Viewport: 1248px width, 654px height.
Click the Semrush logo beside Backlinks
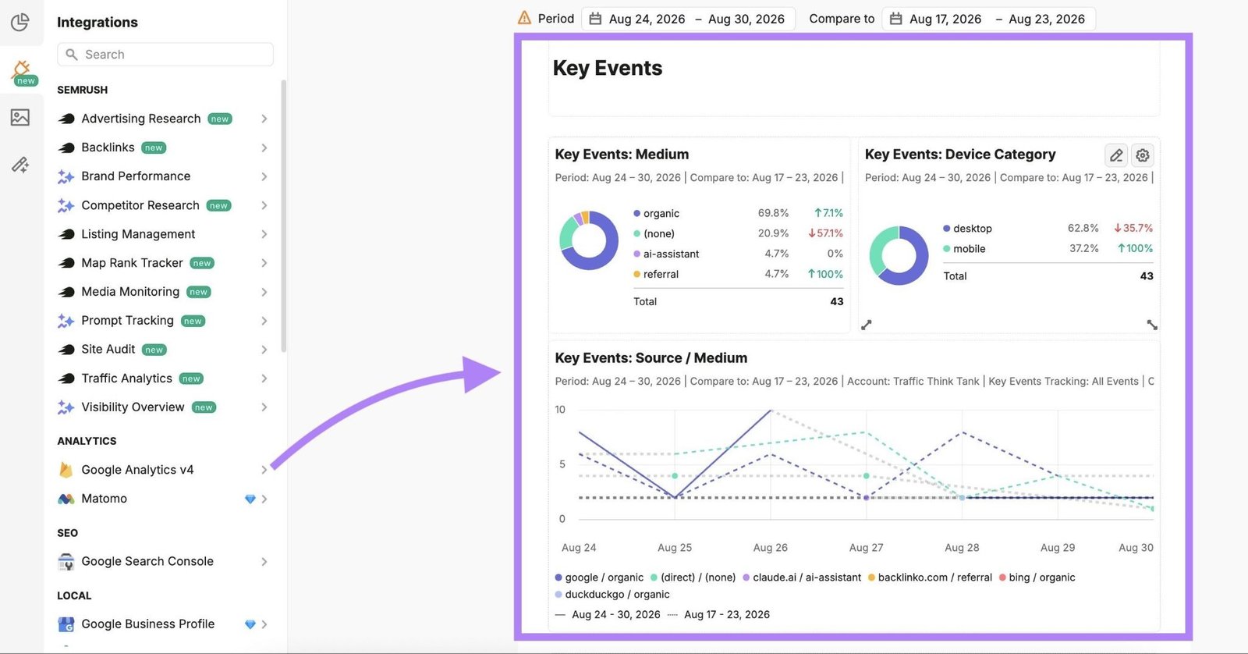(66, 148)
